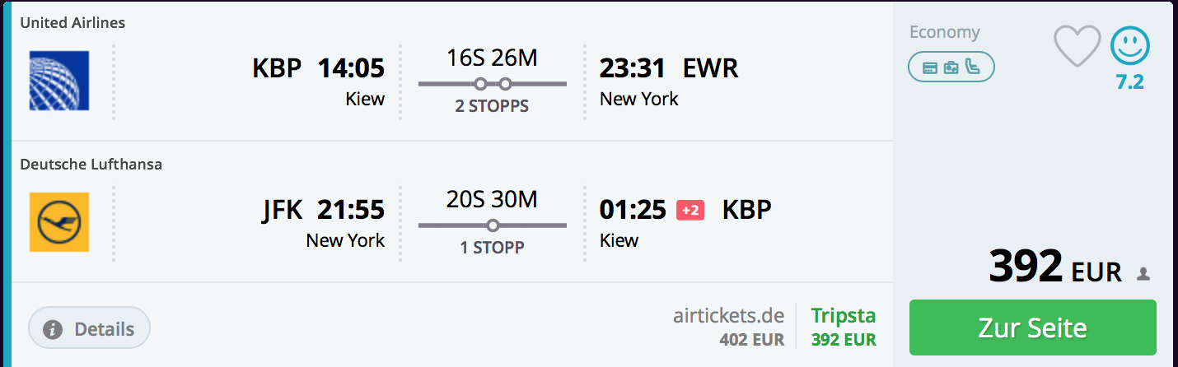Image resolution: width=1178 pixels, height=367 pixels.
Task: Click the Deutsche Lufthansa logo
Action: [59, 222]
